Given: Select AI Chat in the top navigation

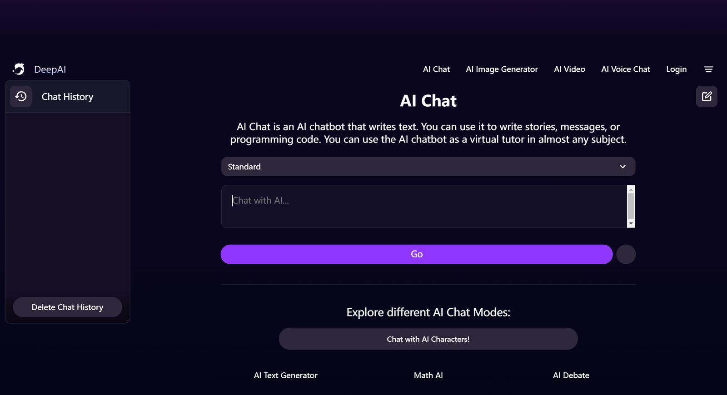Looking at the screenshot, I should (x=436, y=69).
